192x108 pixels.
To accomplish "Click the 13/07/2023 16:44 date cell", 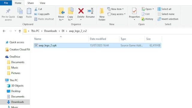I will (x=99, y=45).
